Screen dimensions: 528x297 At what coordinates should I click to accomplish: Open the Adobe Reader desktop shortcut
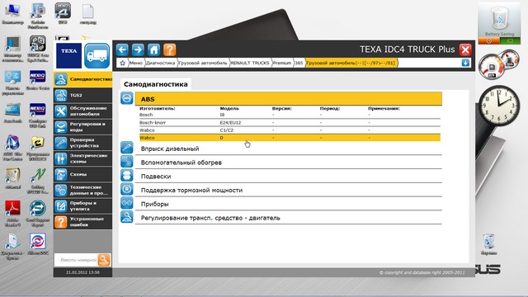tap(13, 212)
